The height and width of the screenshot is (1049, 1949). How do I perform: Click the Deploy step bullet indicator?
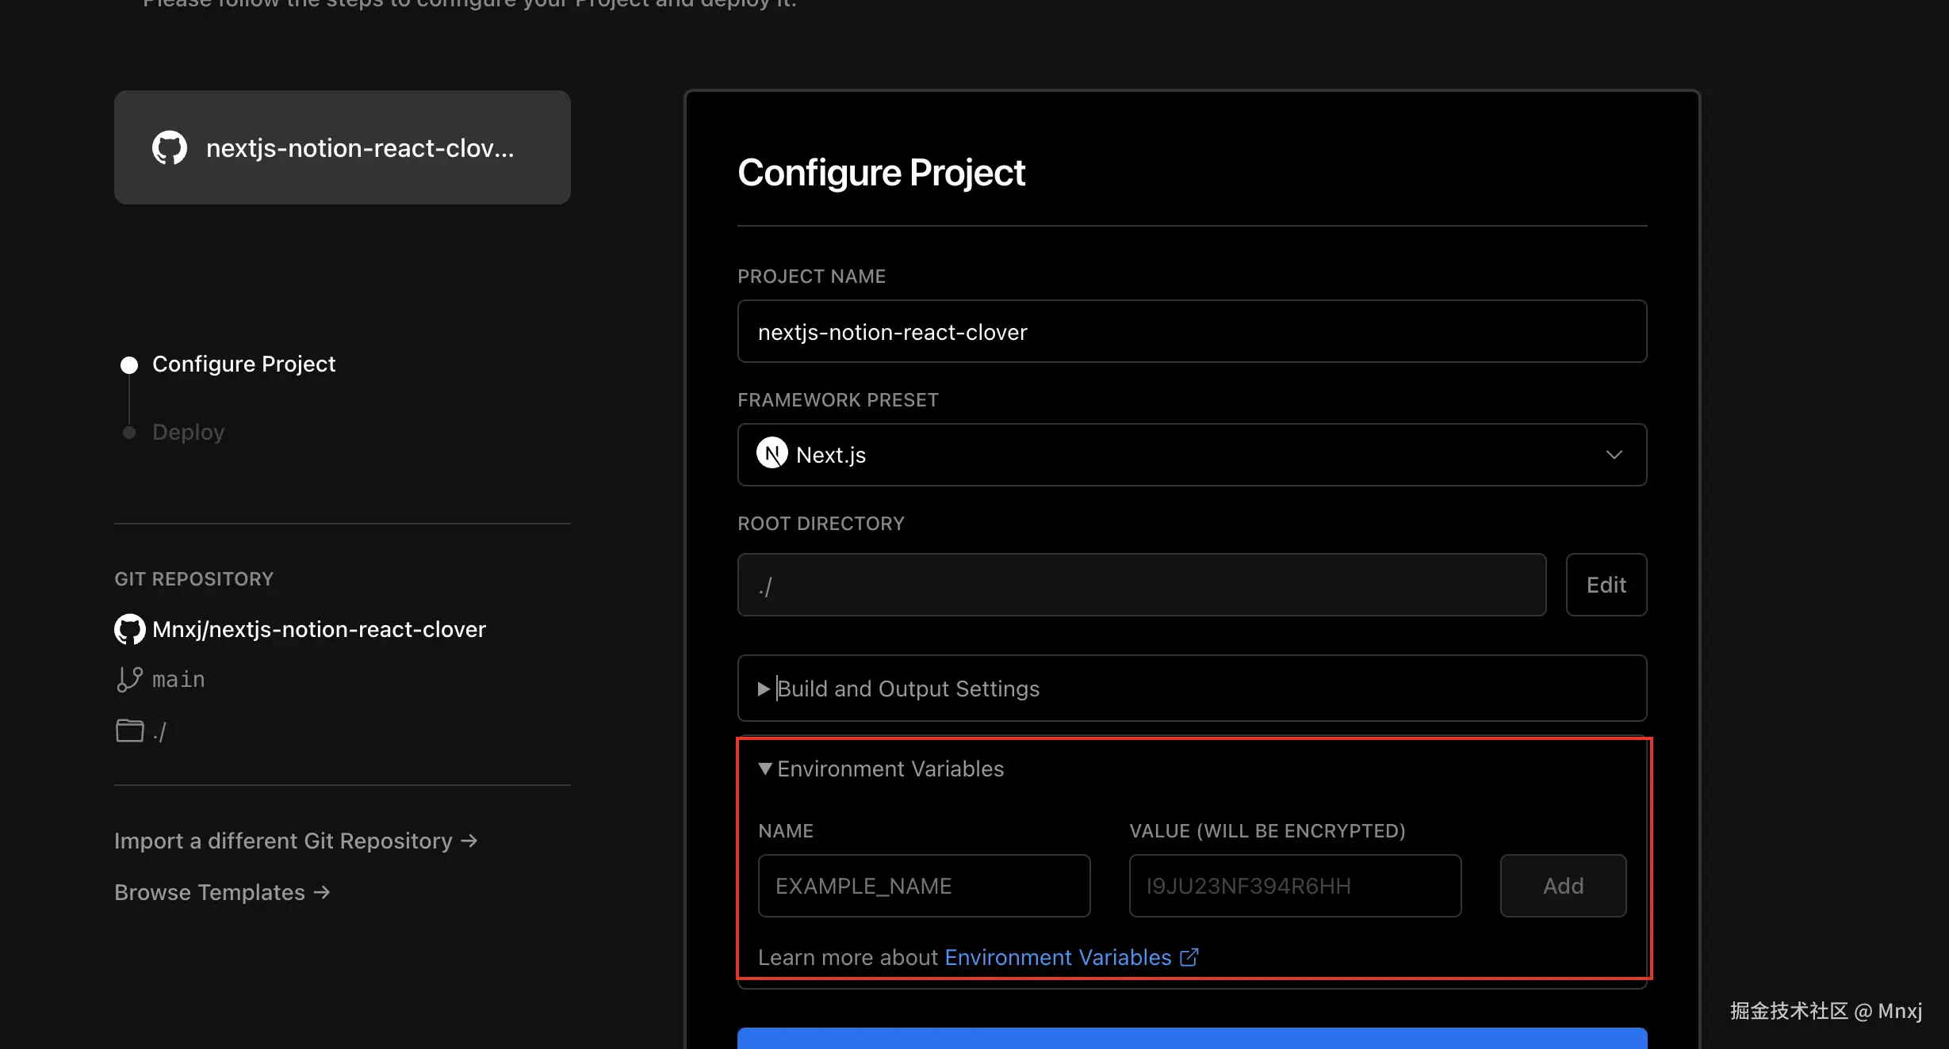click(129, 433)
